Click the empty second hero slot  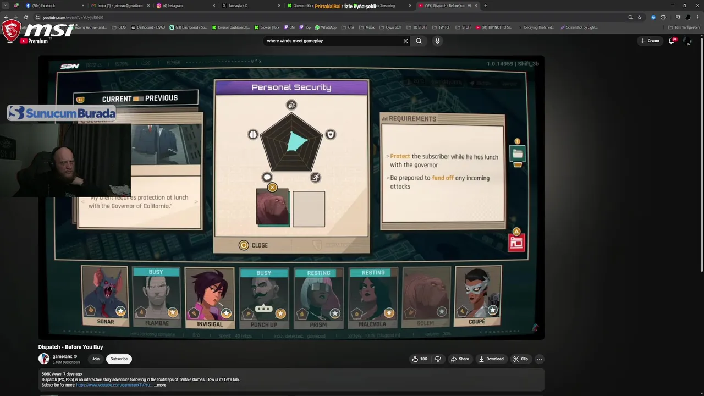[309, 208]
